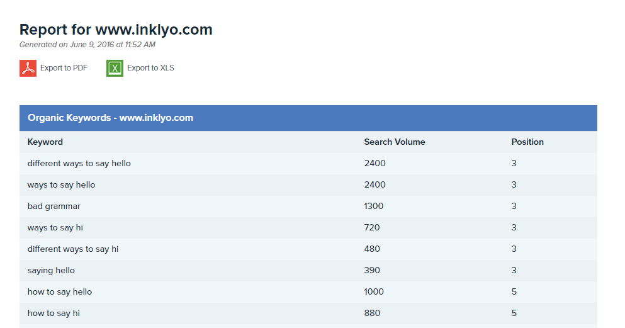Select keyword 'ways to say hello'
Screen dimensions: 625x328
pyautogui.click(x=62, y=185)
